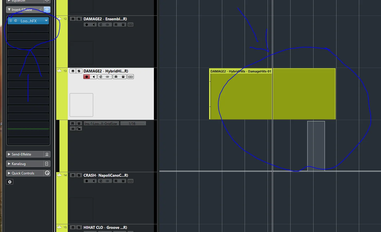This screenshot has width=381, height=232.
Task: Click the empty insert slot below Loo...hFX
Action: point(28,29)
